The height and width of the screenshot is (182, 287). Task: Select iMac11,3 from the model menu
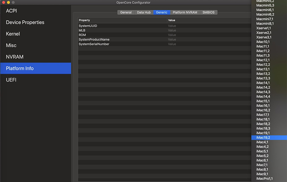coord(269,55)
